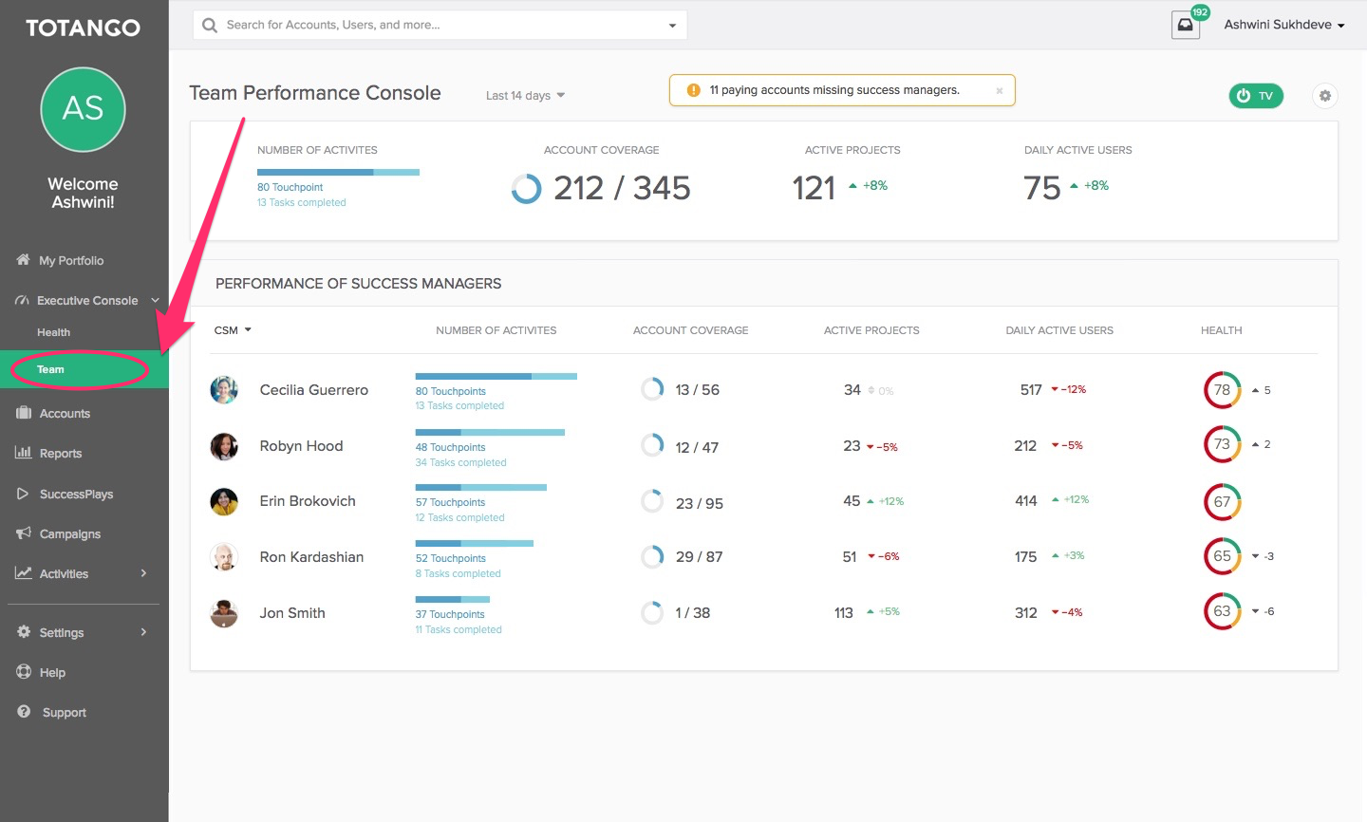The height and width of the screenshot is (822, 1367).
Task: Open Jon Smith's profile
Action: coord(292,613)
